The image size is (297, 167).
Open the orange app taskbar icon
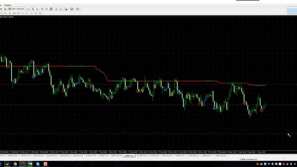click(x=45, y=164)
